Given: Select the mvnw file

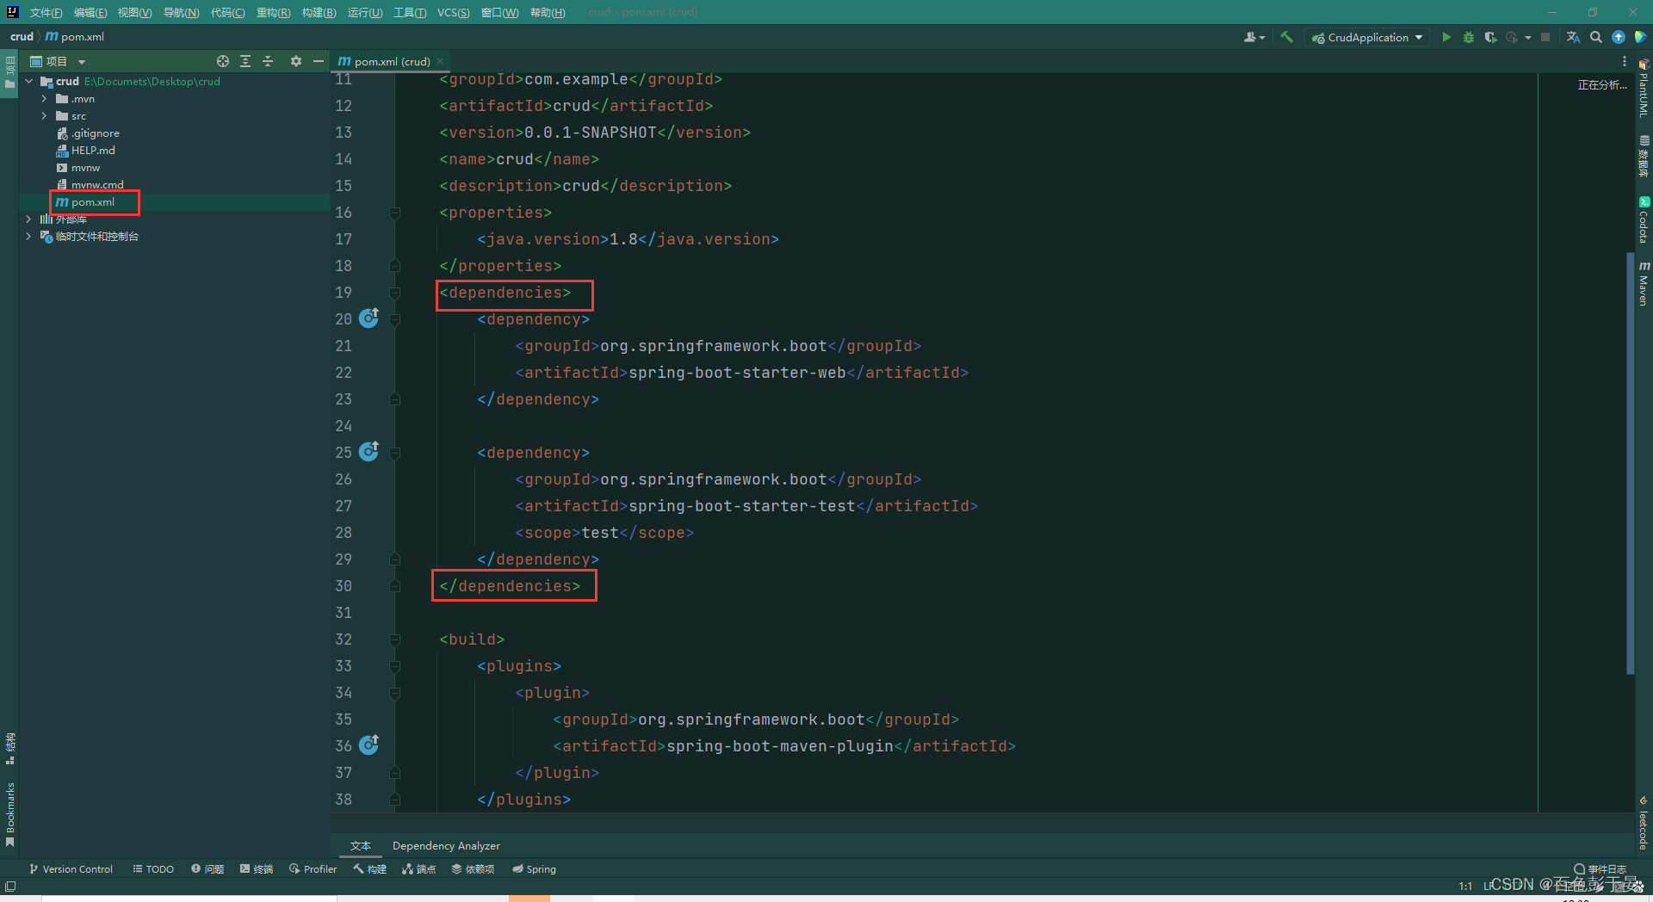Looking at the screenshot, I should 78,168.
